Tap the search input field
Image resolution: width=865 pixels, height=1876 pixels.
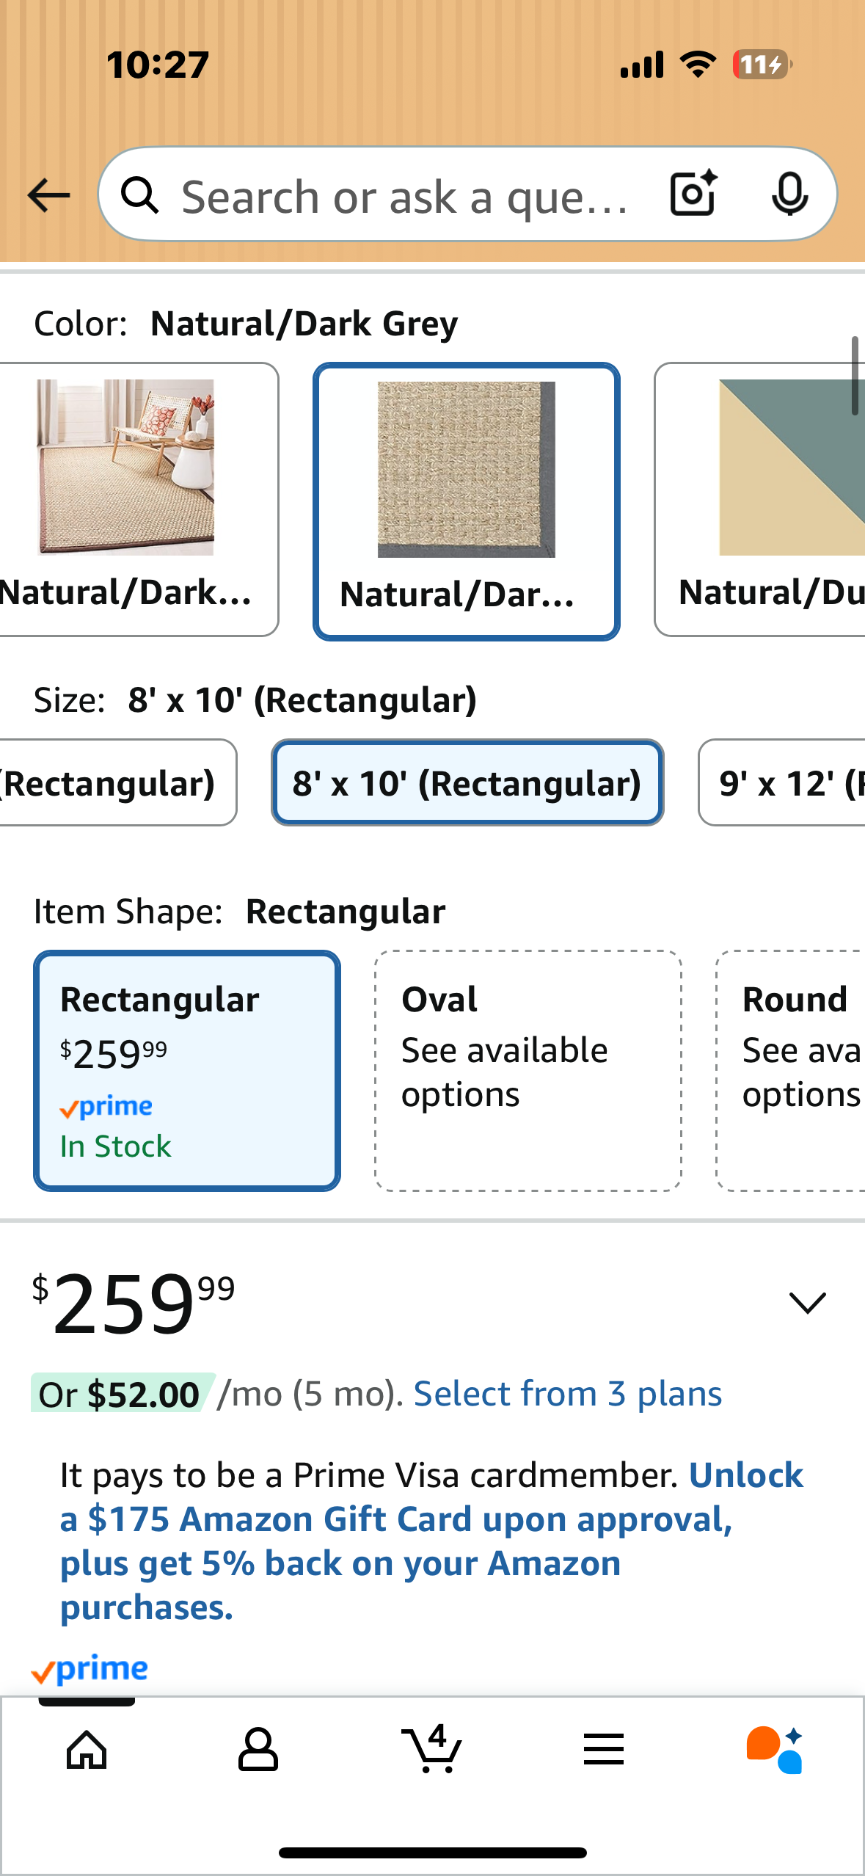coord(404,197)
